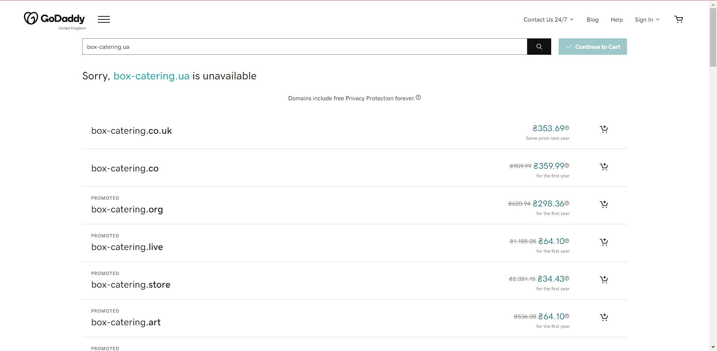Click box-catering.ua link in unavailable message
This screenshot has height=351, width=717.
(x=151, y=76)
